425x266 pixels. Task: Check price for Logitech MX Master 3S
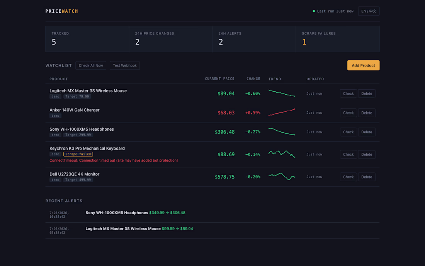click(x=348, y=94)
